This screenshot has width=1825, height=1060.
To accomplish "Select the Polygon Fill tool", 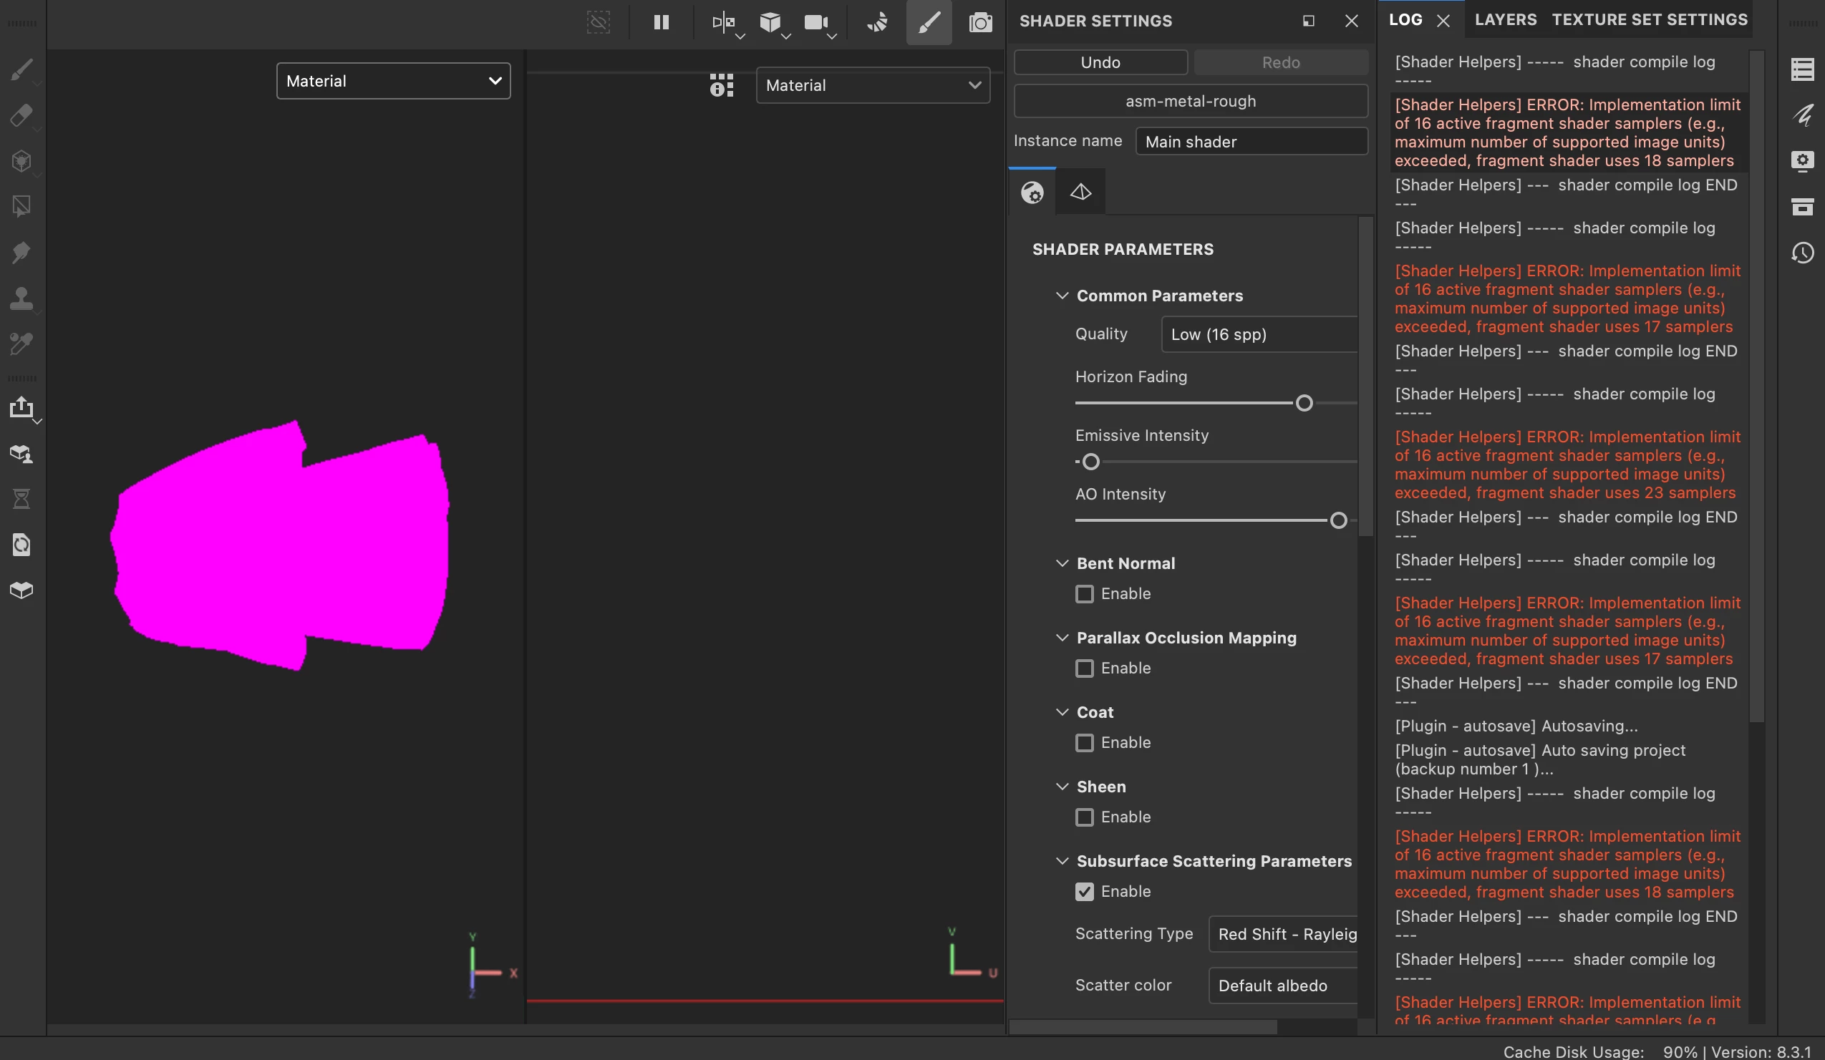I will (x=21, y=206).
